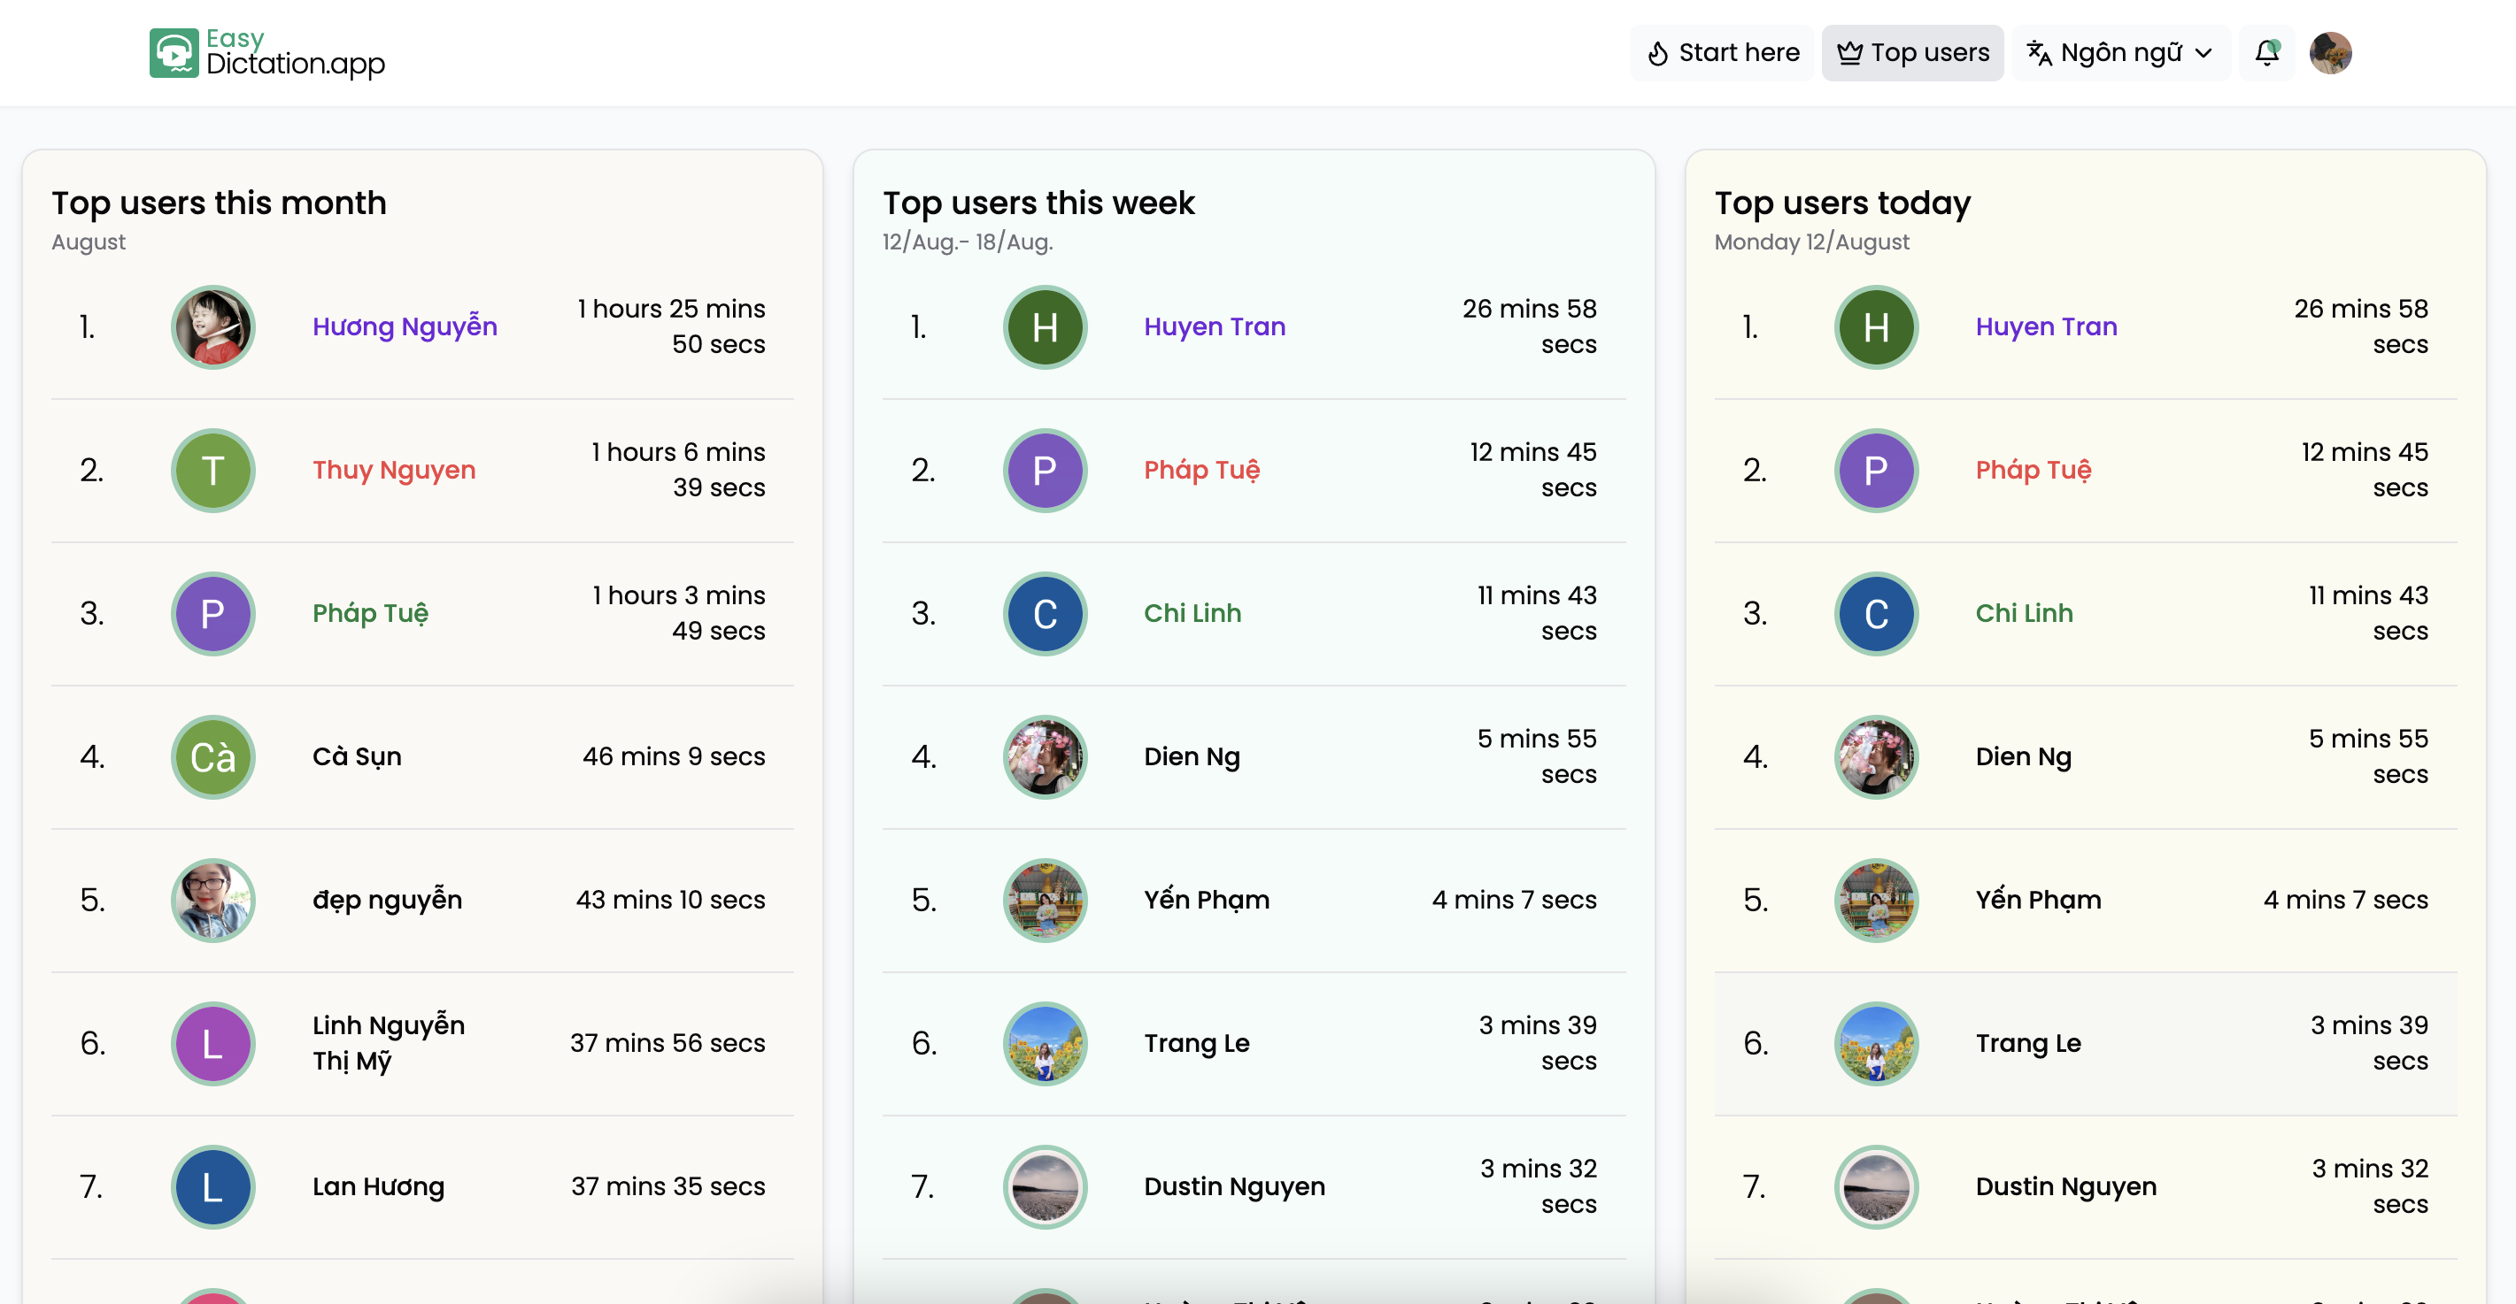Open Hương Nguyễn's profile link
Screen dimensions: 2516x1304
coord(405,327)
